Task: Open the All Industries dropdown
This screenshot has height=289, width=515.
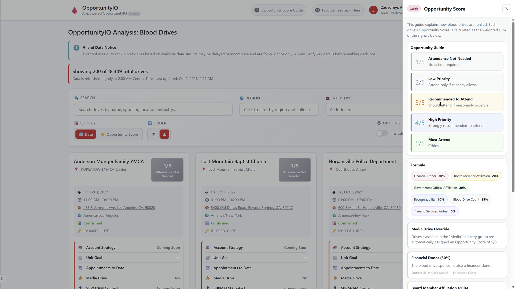Action: (x=364, y=109)
